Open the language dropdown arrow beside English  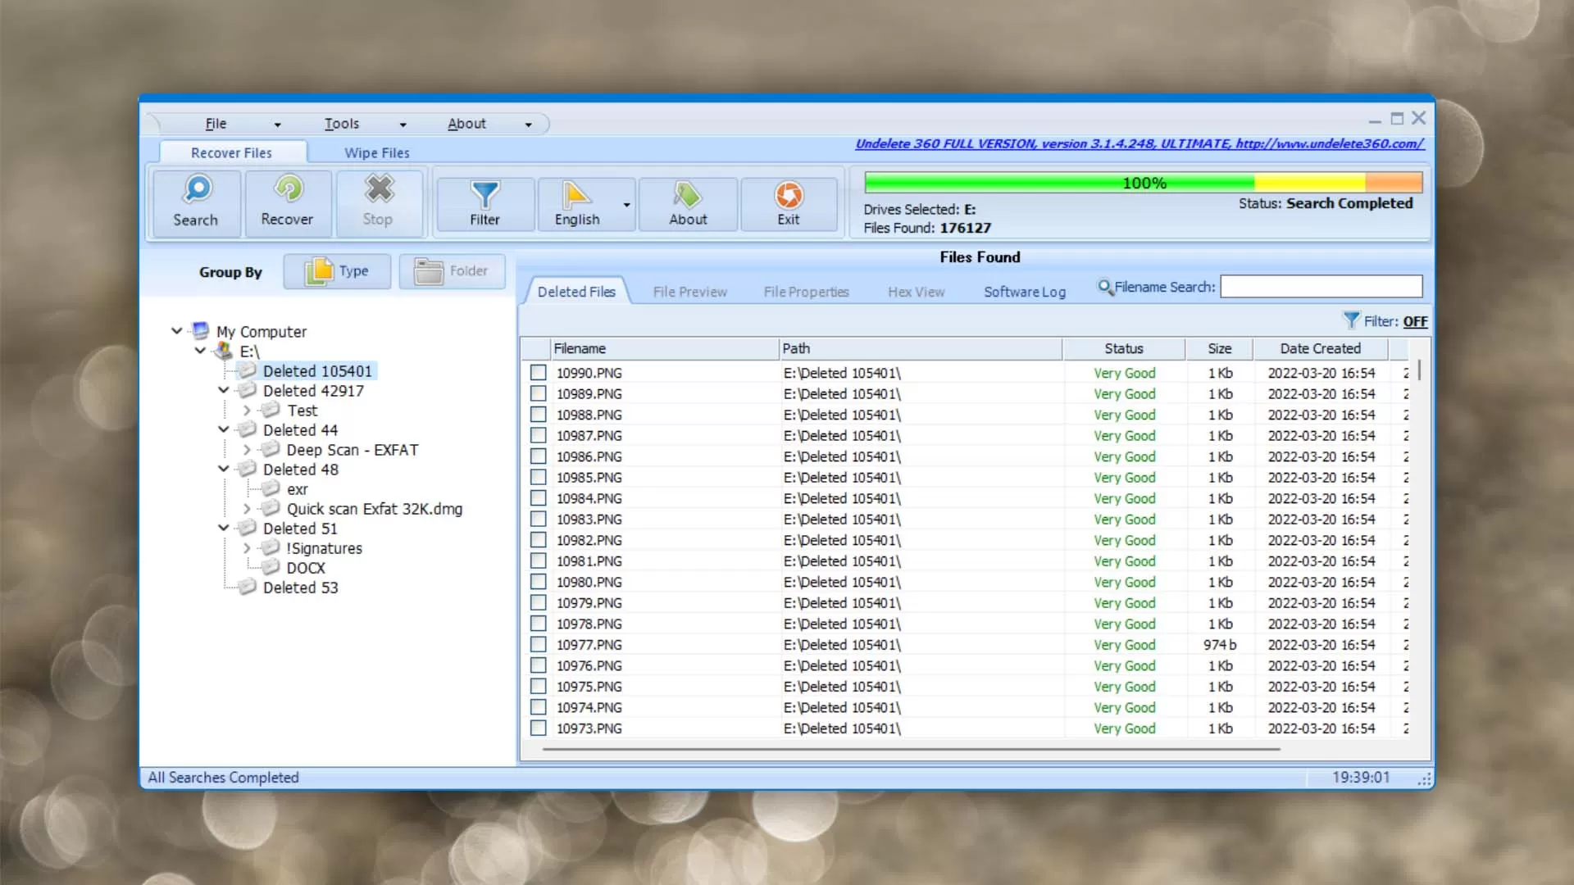pos(627,205)
